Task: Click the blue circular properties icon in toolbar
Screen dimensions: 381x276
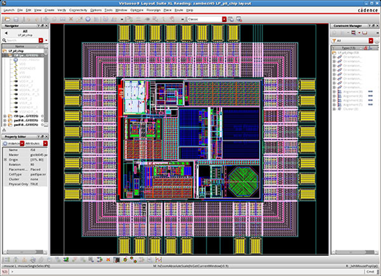Action: (88, 19)
